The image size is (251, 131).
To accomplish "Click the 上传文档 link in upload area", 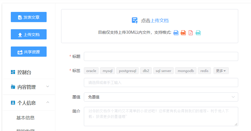I will [x=159, y=21].
